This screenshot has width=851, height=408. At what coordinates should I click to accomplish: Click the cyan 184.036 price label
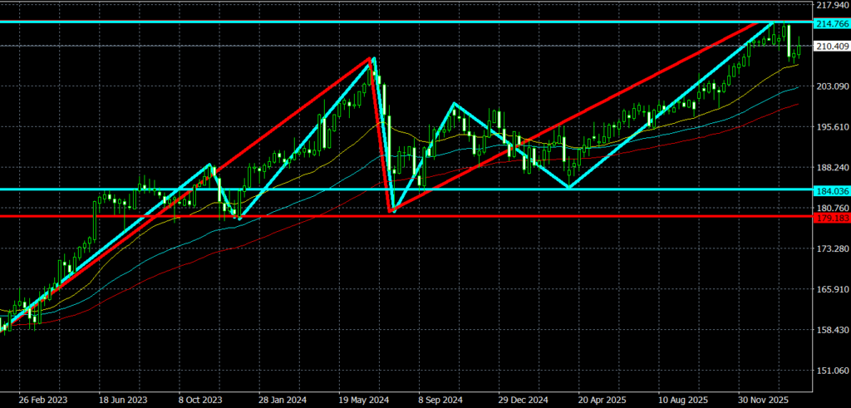[831, 191]
